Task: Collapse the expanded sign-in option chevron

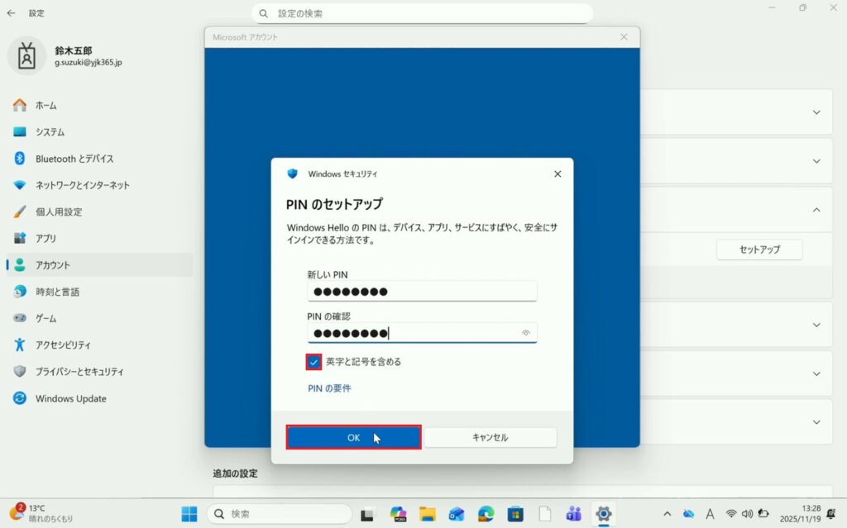Action: coord(816,210)
